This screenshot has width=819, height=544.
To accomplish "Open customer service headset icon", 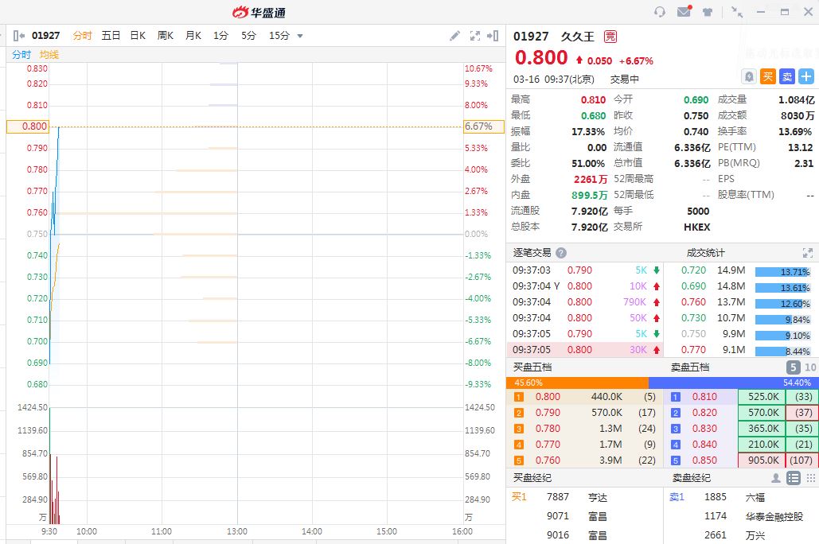I will point(660,12).
